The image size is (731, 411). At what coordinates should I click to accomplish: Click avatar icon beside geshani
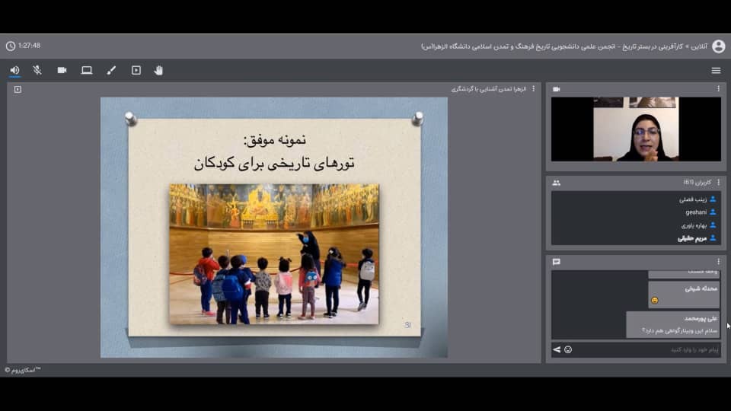713,212
